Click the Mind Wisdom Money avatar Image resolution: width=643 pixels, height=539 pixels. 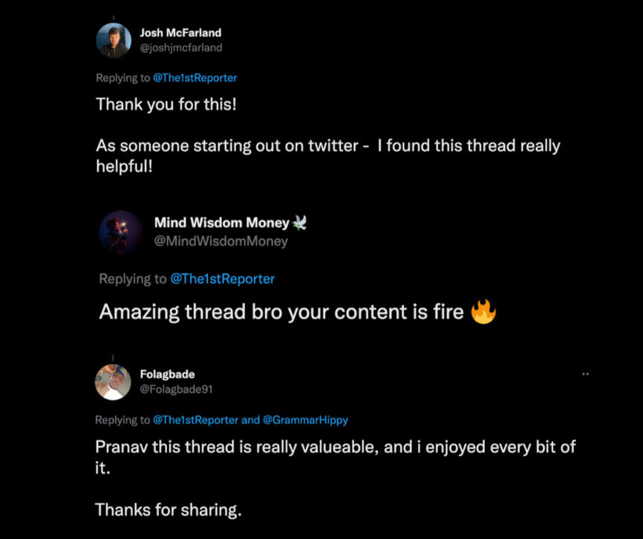coord(120,232)
